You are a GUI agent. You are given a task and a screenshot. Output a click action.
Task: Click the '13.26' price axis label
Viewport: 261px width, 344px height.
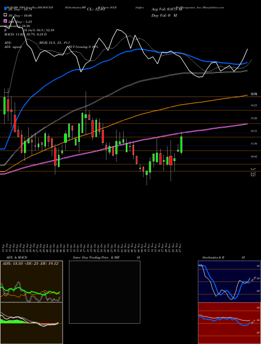(x=254, y=118)
